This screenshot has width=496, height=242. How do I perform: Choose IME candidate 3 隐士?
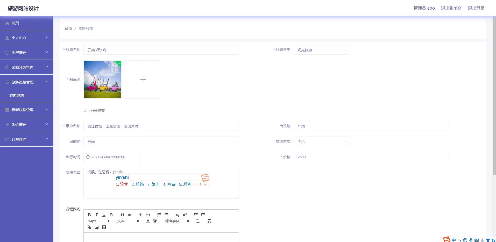point(154,184)
